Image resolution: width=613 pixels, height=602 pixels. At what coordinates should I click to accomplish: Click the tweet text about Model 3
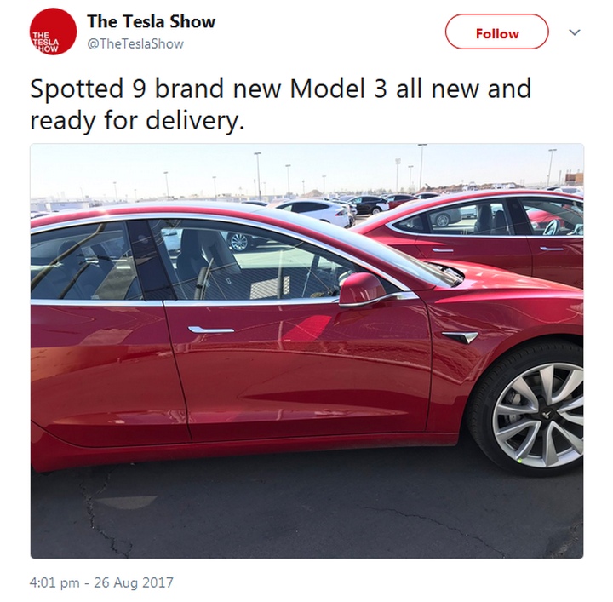[280, 104]
